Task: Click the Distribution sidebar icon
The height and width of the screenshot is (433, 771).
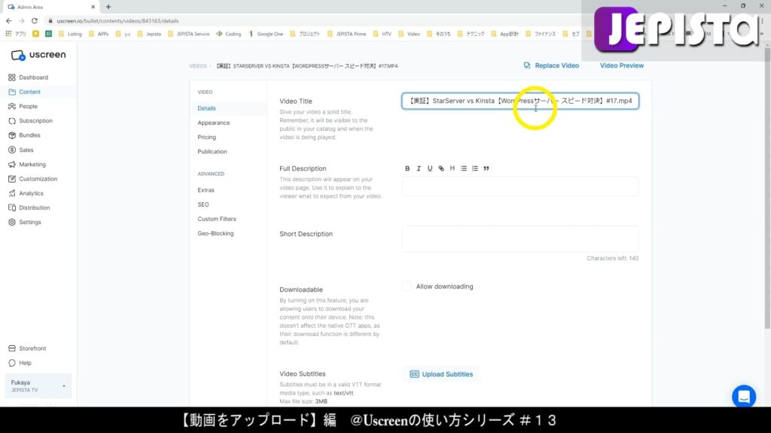Action: tap(12, 207)
